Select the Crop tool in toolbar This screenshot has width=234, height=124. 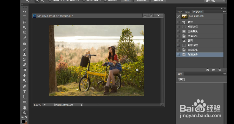(24, 33)
